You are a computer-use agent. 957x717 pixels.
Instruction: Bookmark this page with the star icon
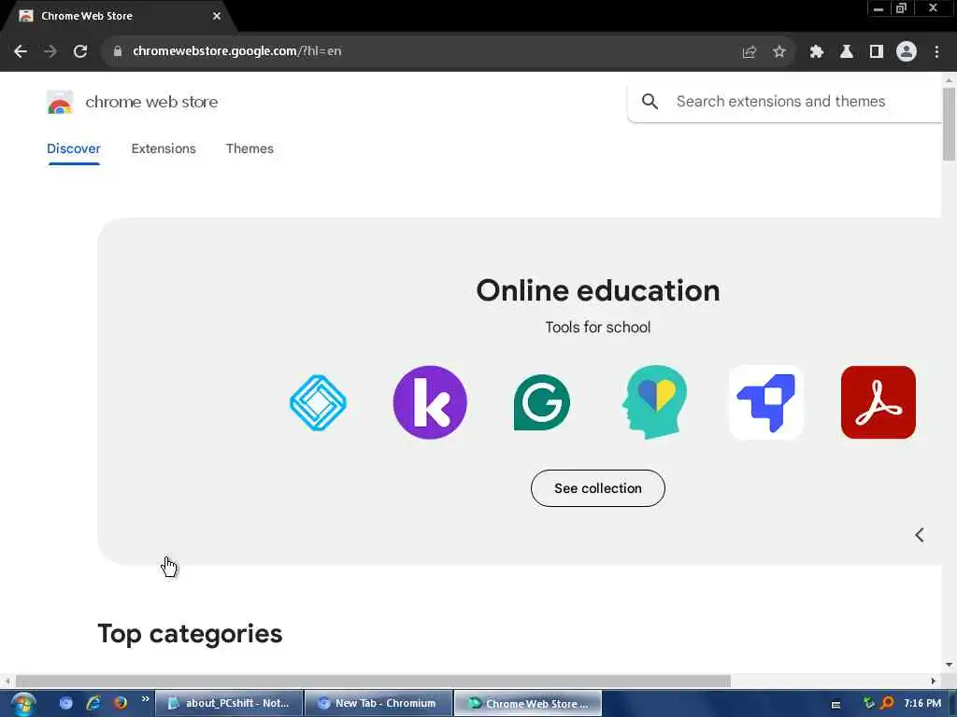click(778, 52)
